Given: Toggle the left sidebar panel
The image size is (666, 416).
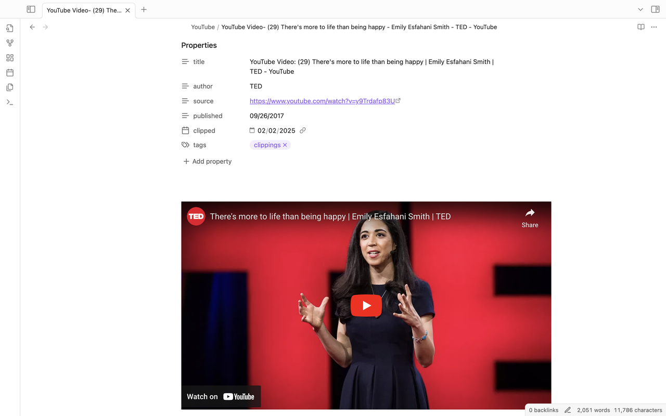Looking at the screenshot, I should tap(31, 9).
